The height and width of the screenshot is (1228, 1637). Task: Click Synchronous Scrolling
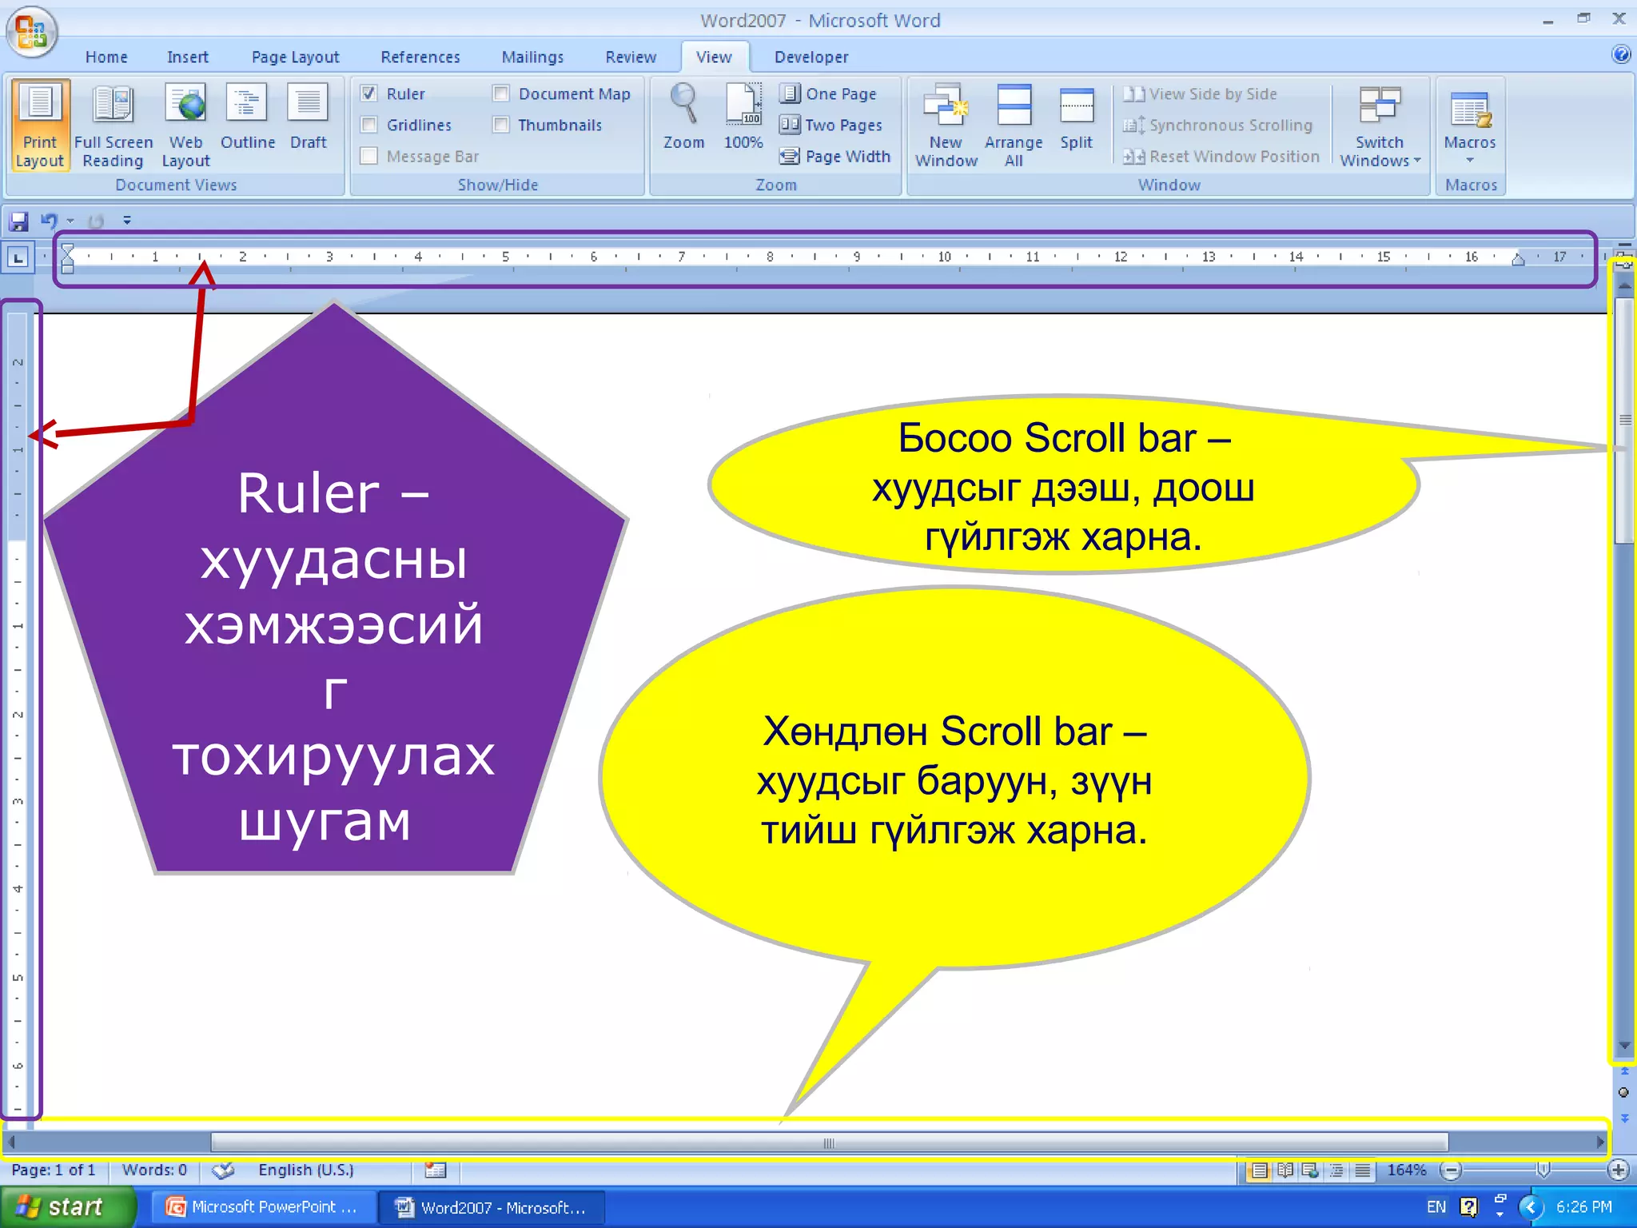point(1217,125)
